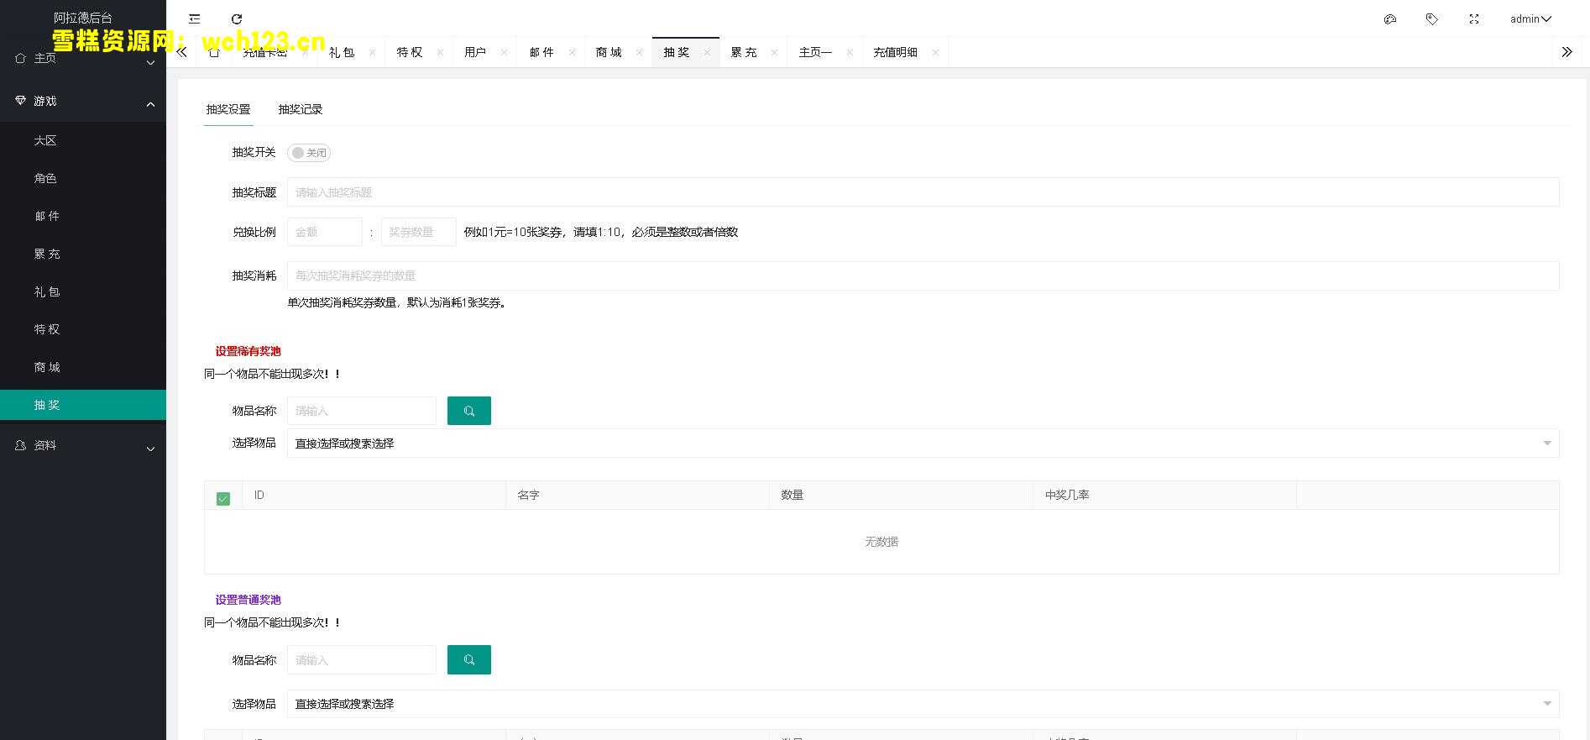Click the 抽奖标题 input field
Image resolution: width=1590 pixels, height=740 pixels.
923,192
